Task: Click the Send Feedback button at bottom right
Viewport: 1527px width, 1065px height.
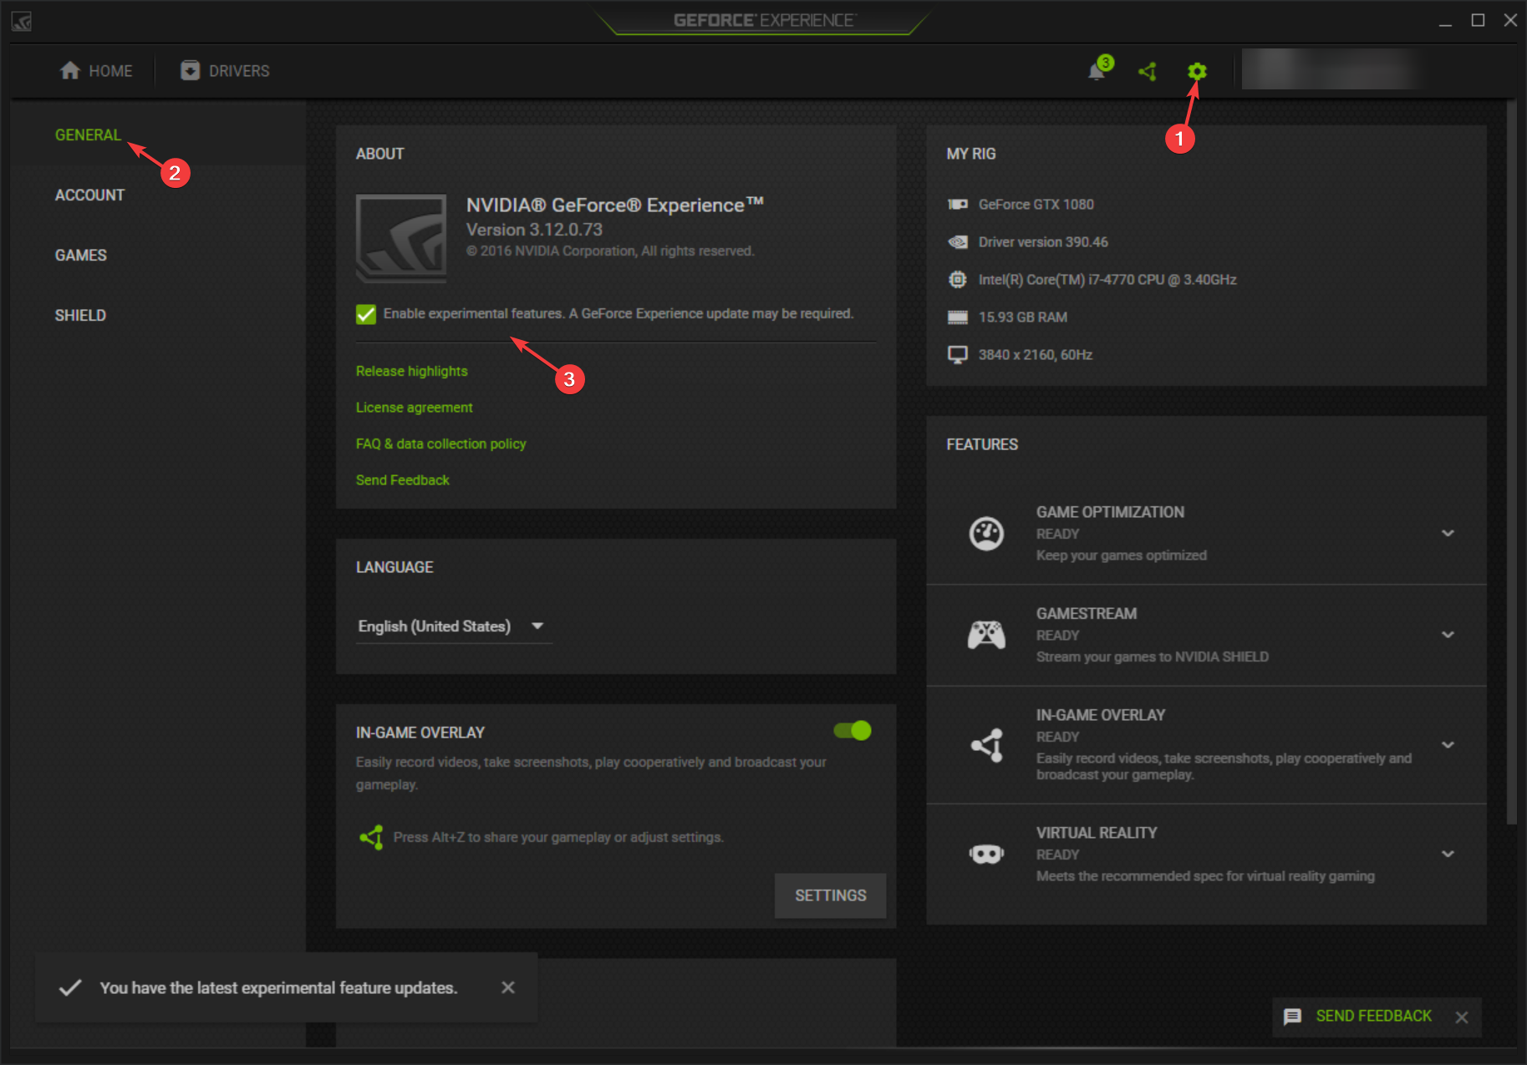Action: (x=1373, y=1017)
